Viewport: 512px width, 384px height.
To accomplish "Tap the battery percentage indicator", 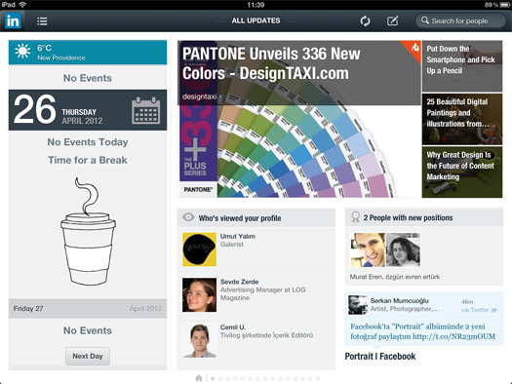I will (492, 5).
